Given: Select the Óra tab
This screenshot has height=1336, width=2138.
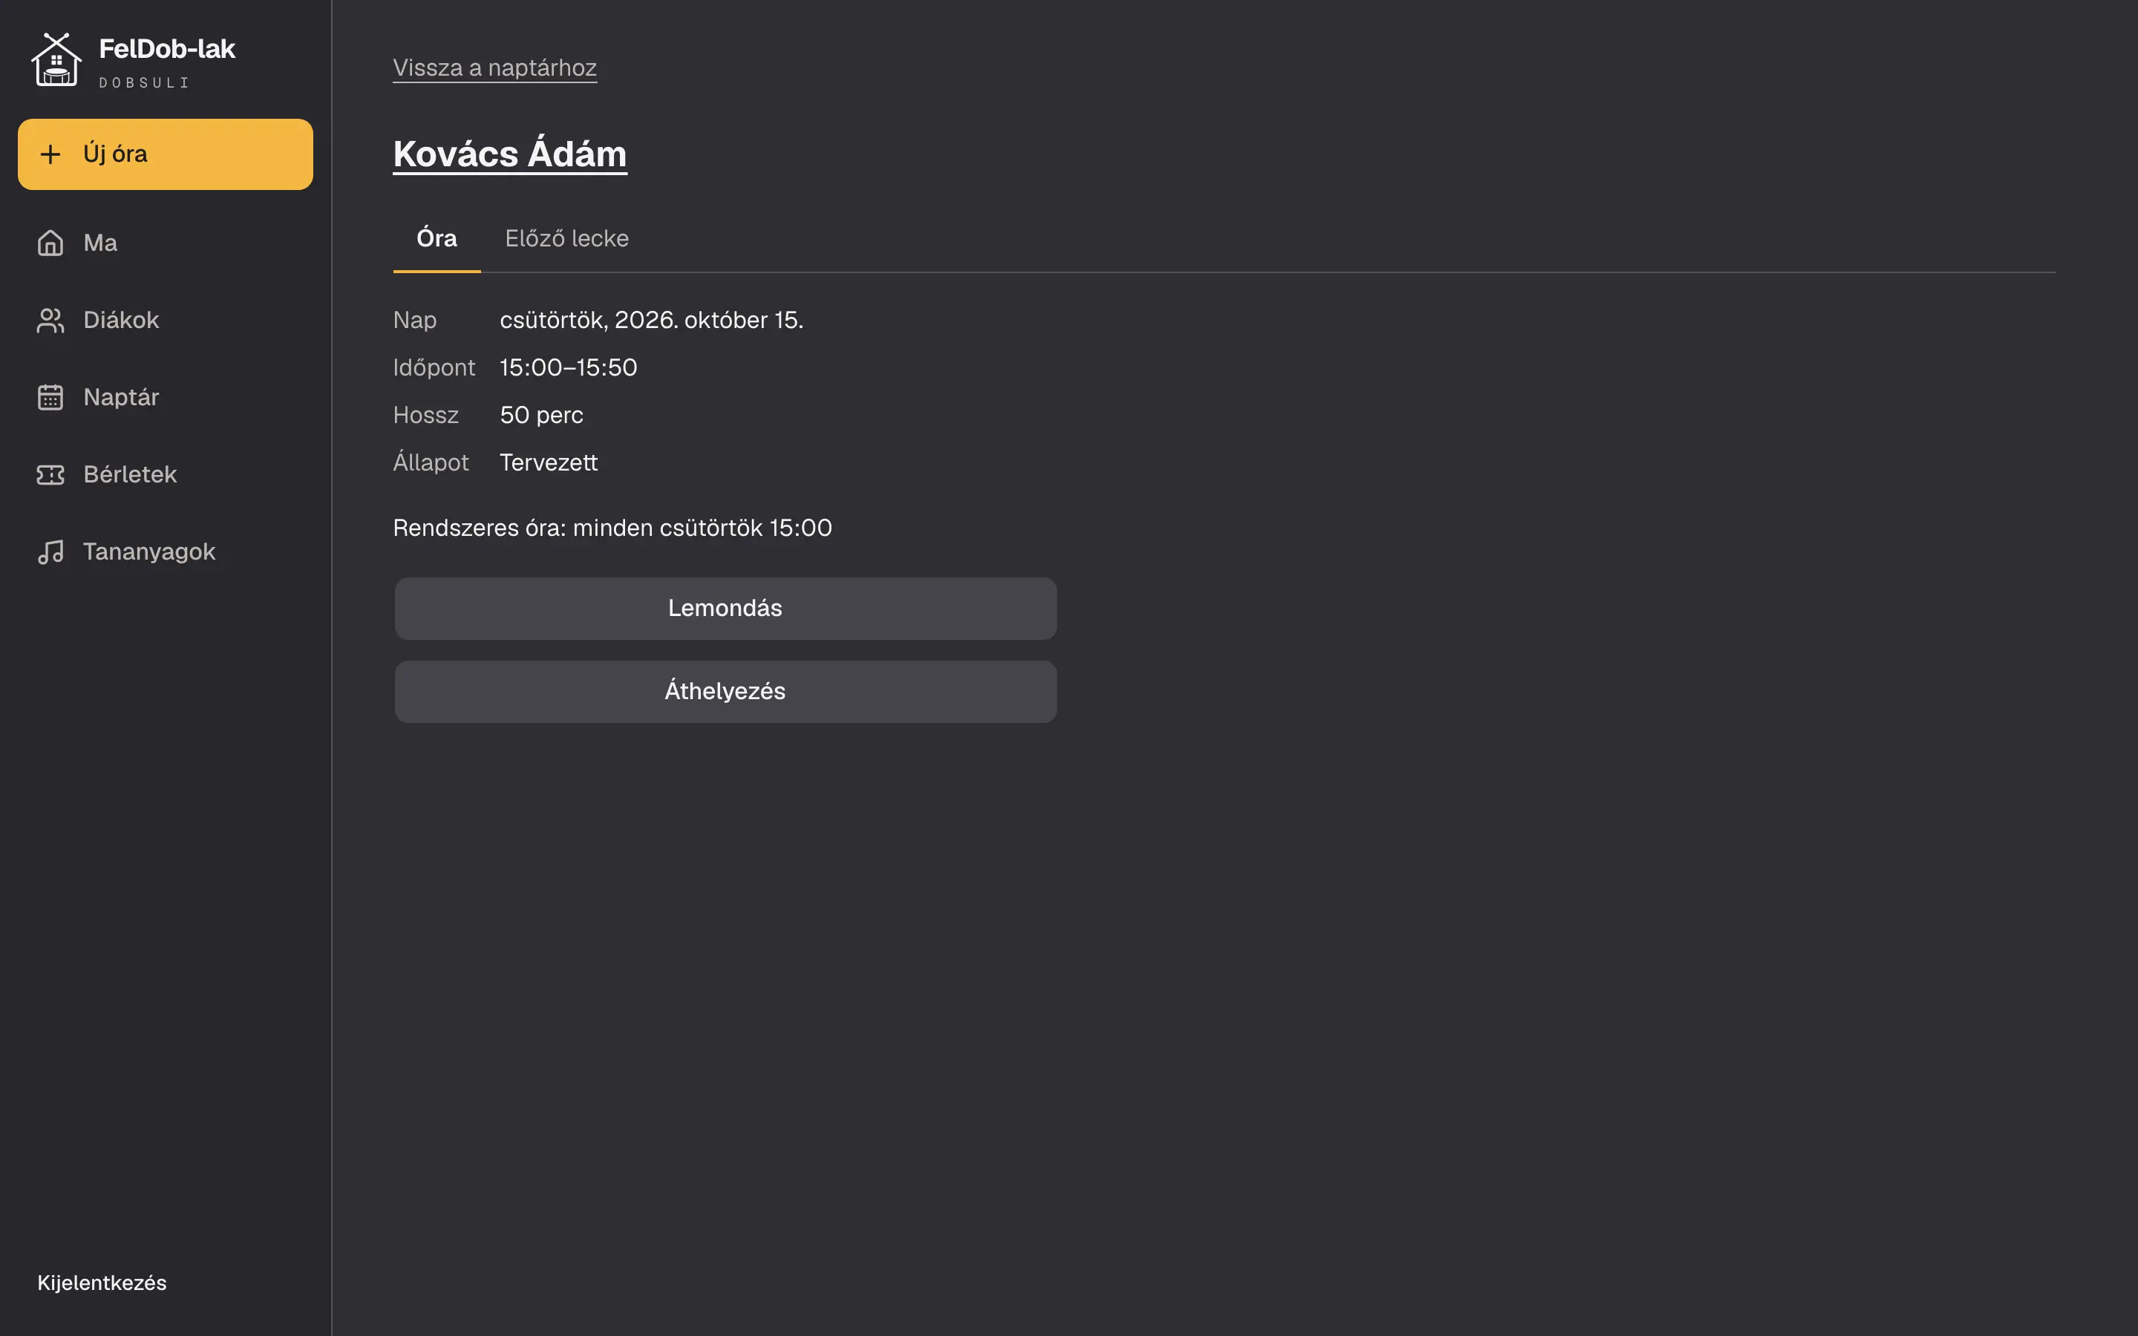Looking at the screenshot, I should (437, 238).
